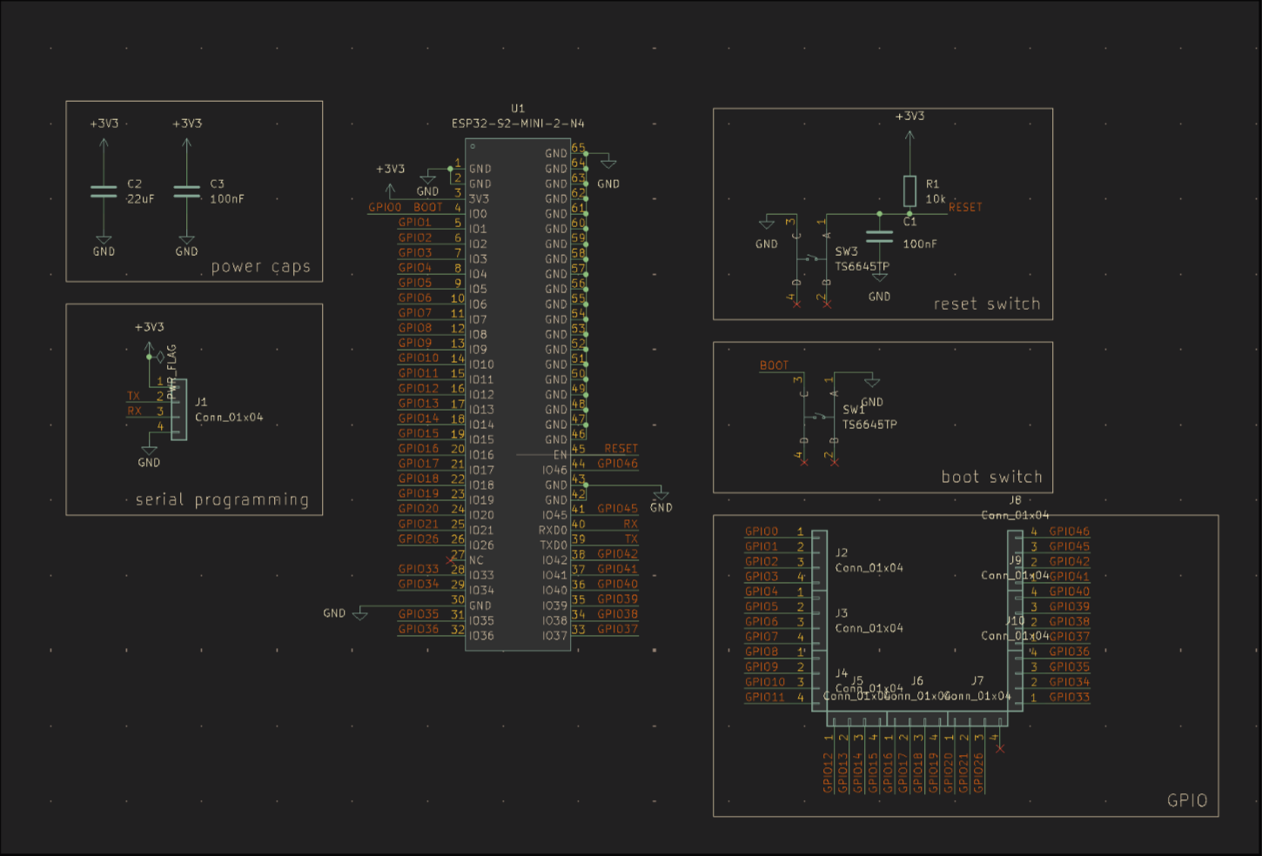Click the Conn_01x04 value of J1
This screenshot has height=856, width=1262.
(229, 418)
